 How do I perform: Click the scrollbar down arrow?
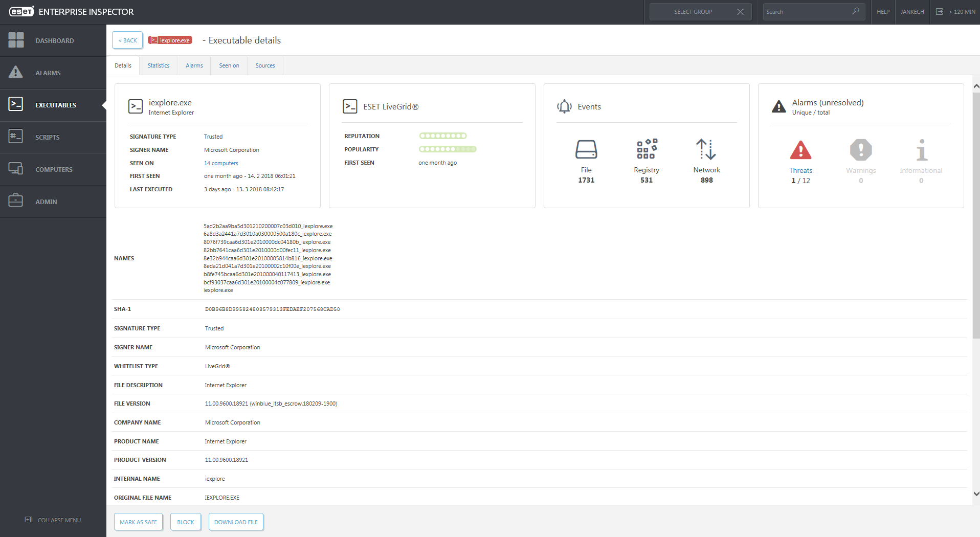coord(976,494)
